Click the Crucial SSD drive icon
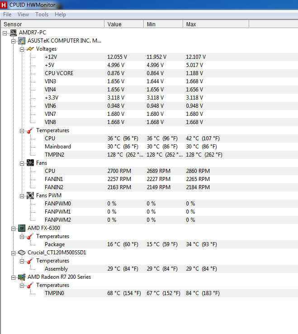This screenshot has height=334, width=298. pos(21,253)
